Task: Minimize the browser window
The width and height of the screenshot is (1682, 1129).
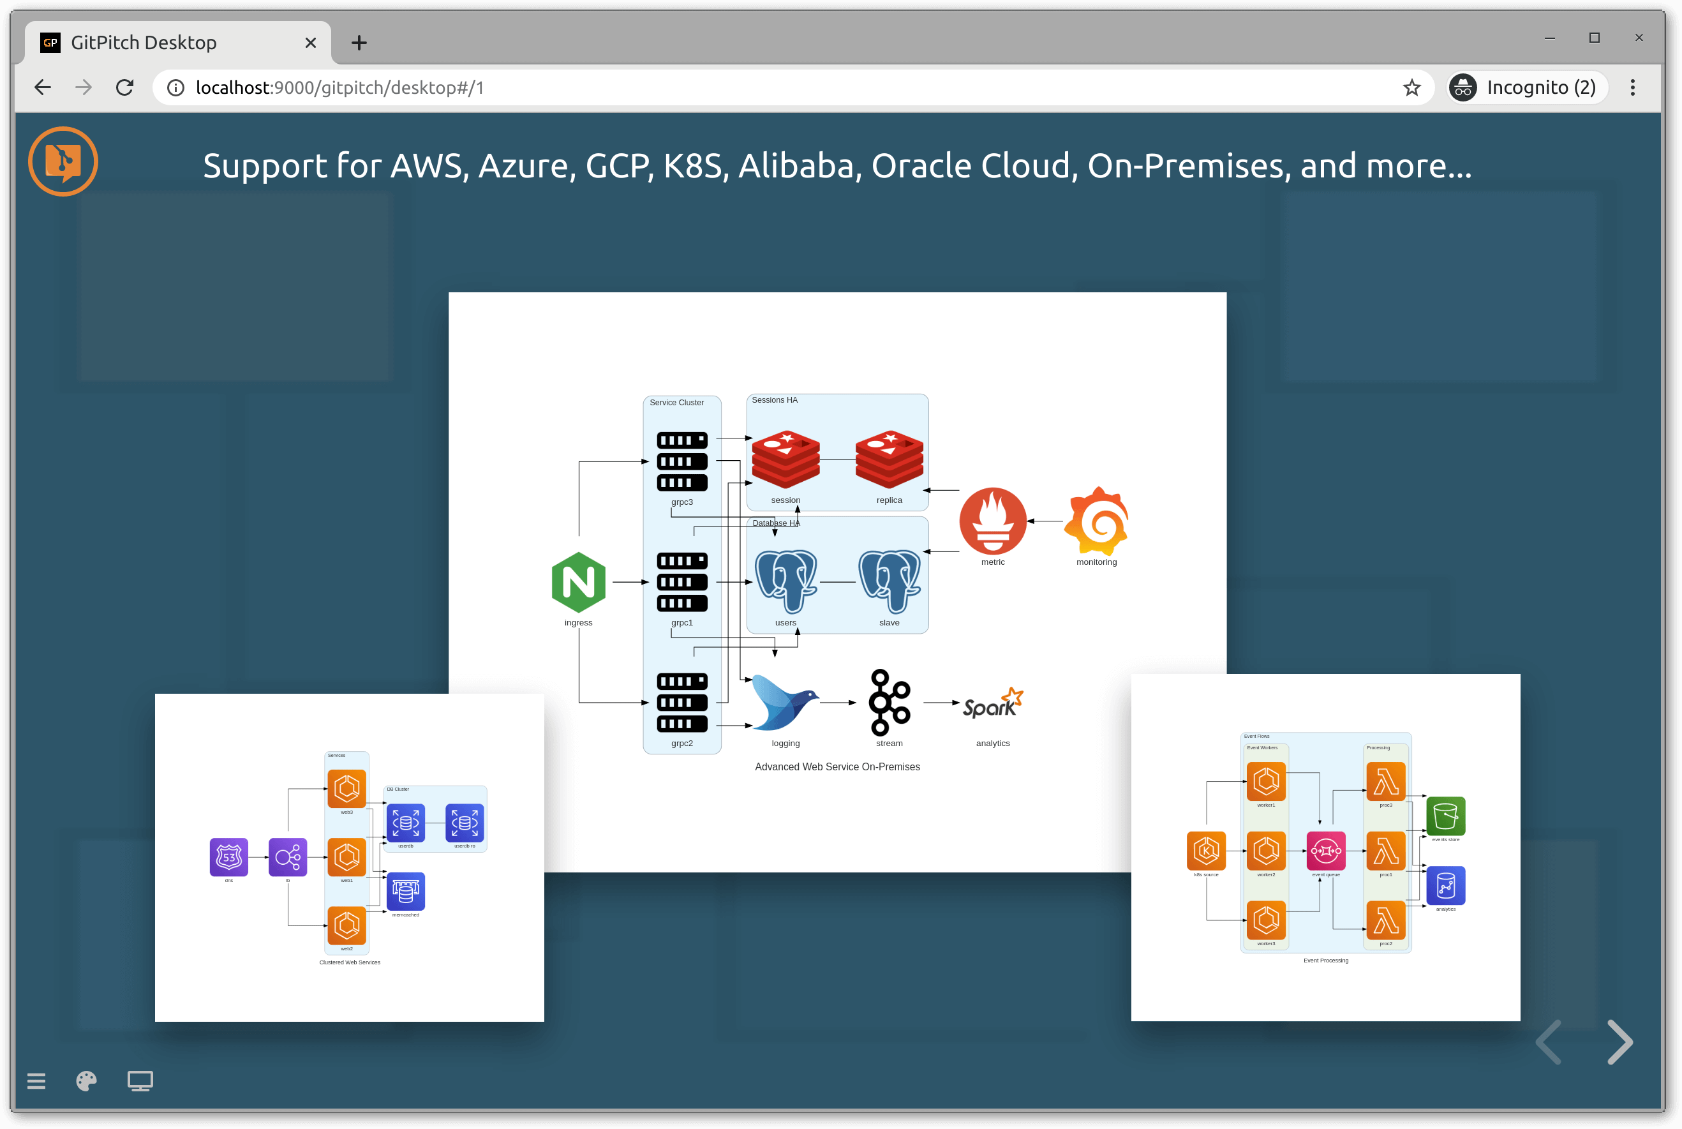Action: click(1549, 38)
